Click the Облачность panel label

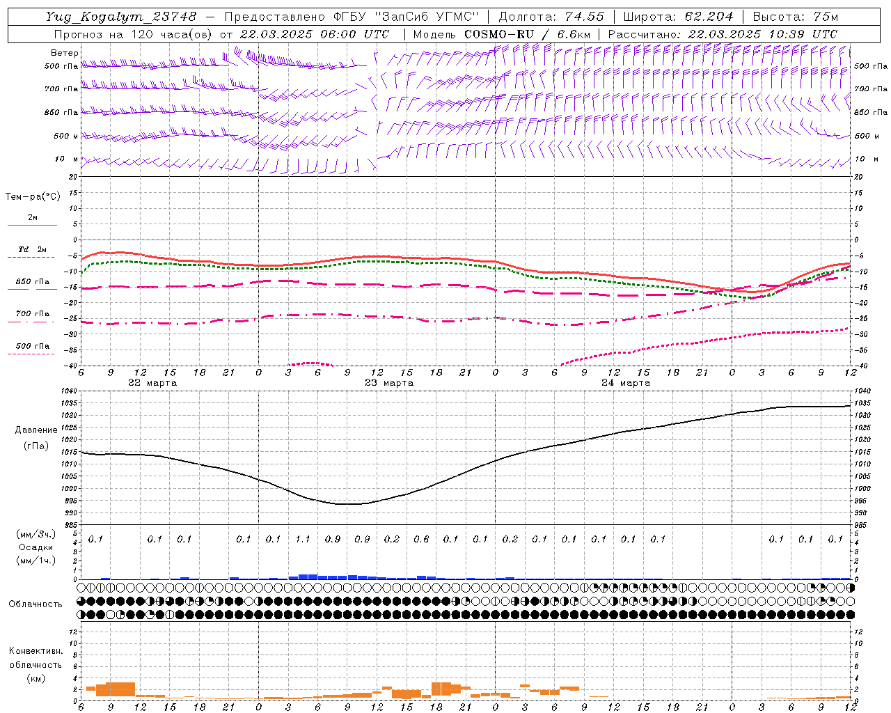point(36,604)
